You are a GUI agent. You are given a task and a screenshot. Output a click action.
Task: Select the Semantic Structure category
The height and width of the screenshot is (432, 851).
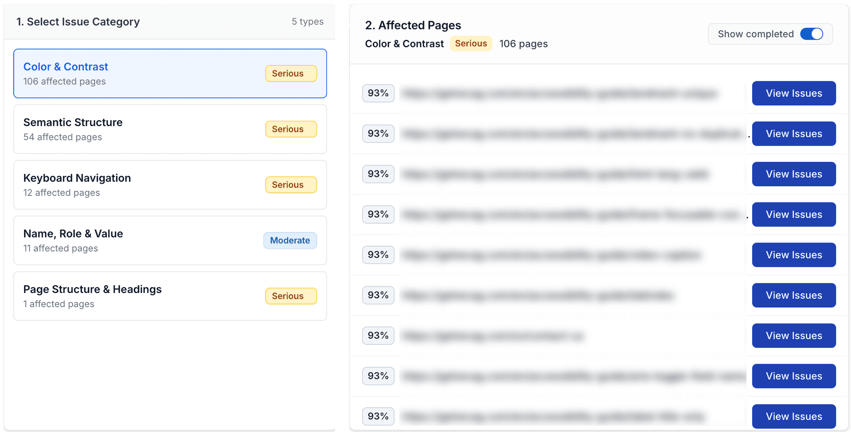[170, 129]
